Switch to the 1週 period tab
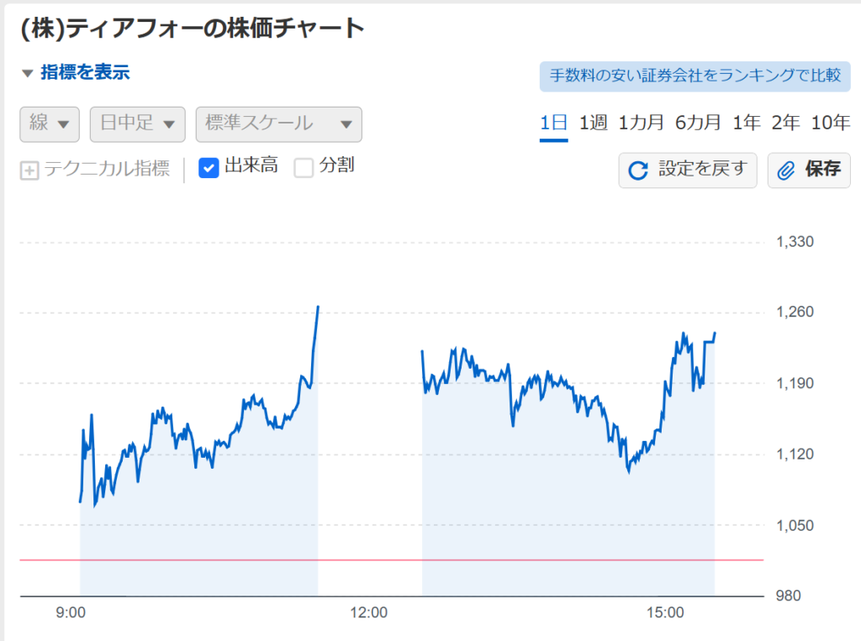 594,123
